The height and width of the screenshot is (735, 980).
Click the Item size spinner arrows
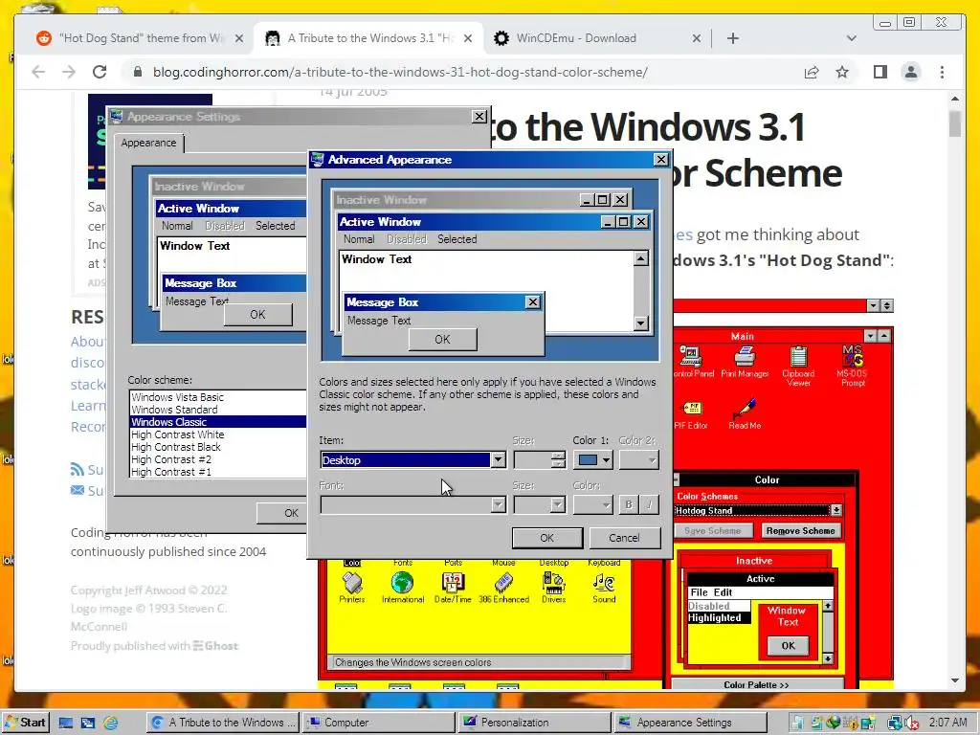coord(558,460)
